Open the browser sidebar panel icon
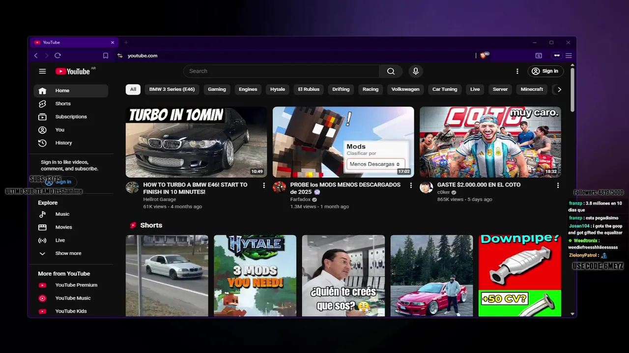Image resolution: width=629 pixels, height=353 pixels. click(539, 56)
